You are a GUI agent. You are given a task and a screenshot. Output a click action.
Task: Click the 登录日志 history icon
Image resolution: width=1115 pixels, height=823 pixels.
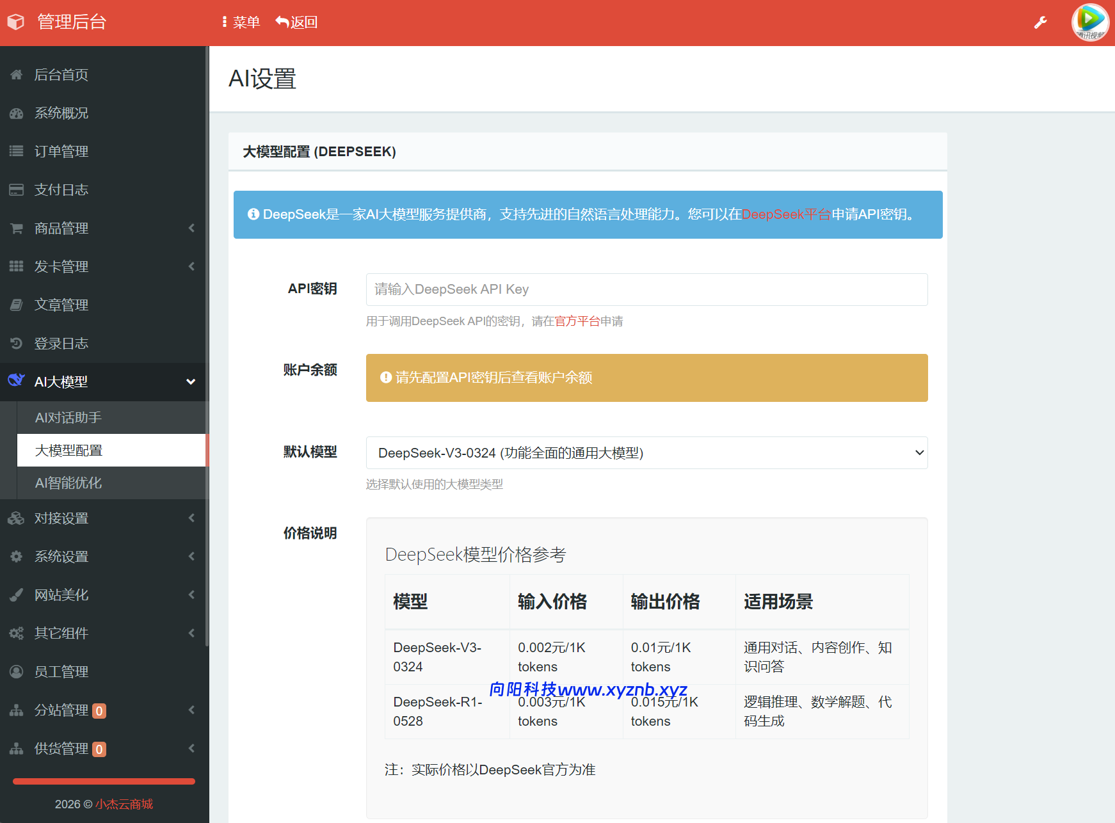pyautogui.click(x=17, y=343)
